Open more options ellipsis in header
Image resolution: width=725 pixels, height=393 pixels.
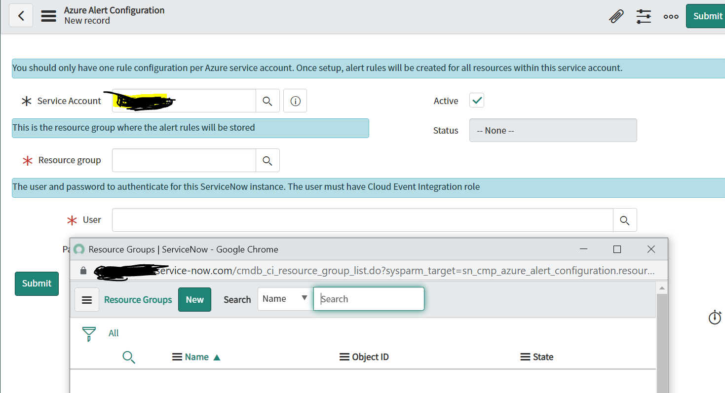pyautogui.click(x=671, y=16)
